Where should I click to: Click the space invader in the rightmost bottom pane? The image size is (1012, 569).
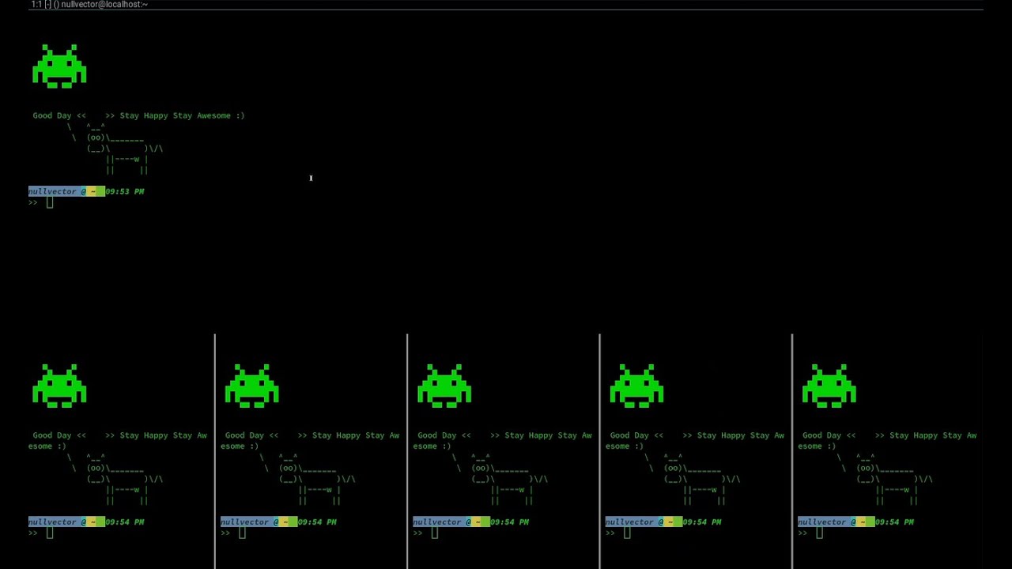pyautogui.click(x=829, y=386)
